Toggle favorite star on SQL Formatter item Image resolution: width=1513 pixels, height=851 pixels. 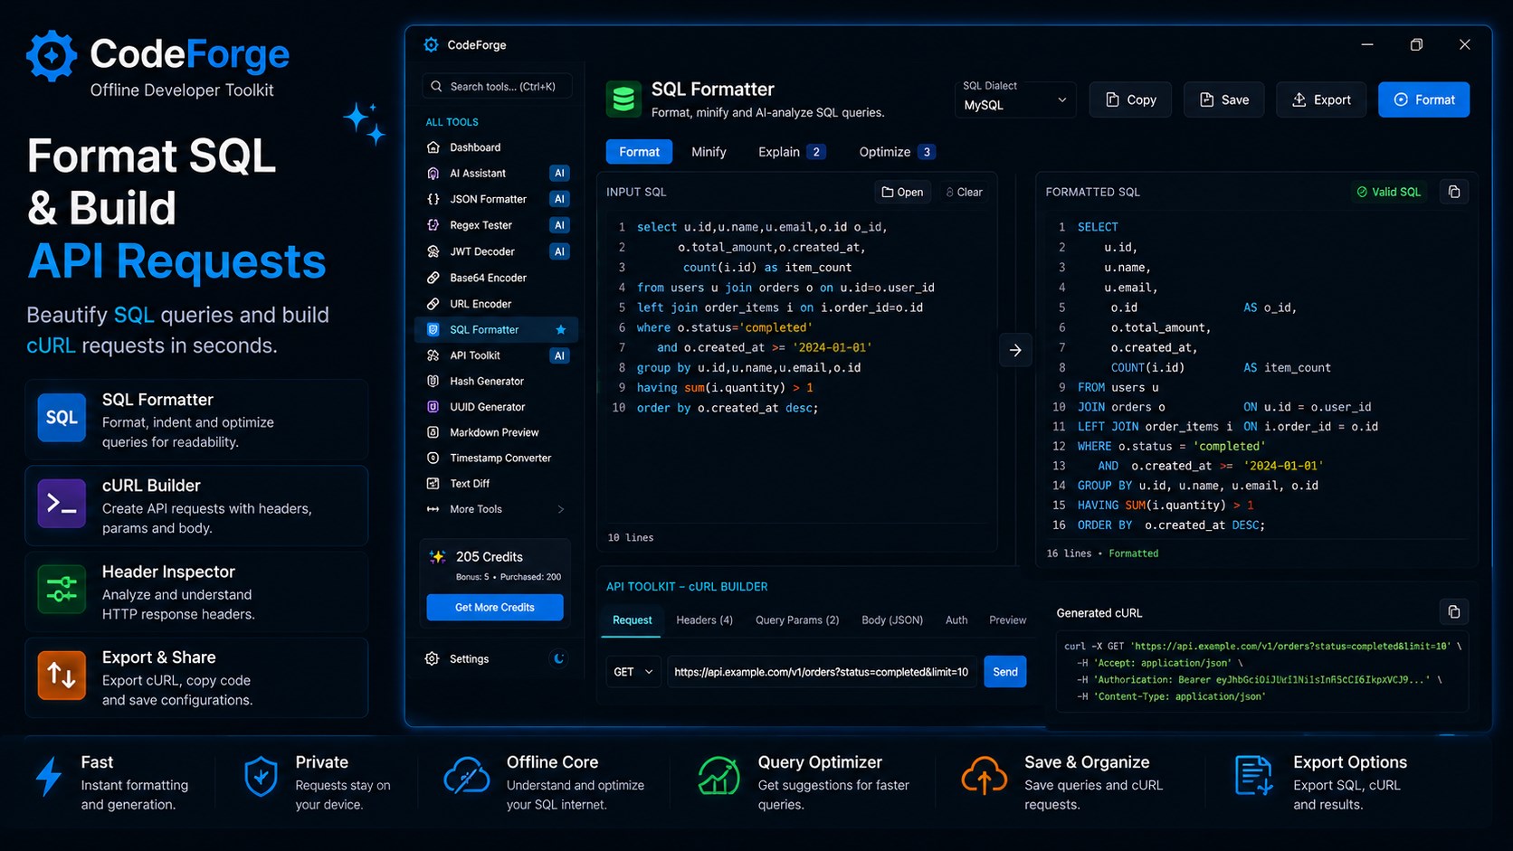(561, 330)
